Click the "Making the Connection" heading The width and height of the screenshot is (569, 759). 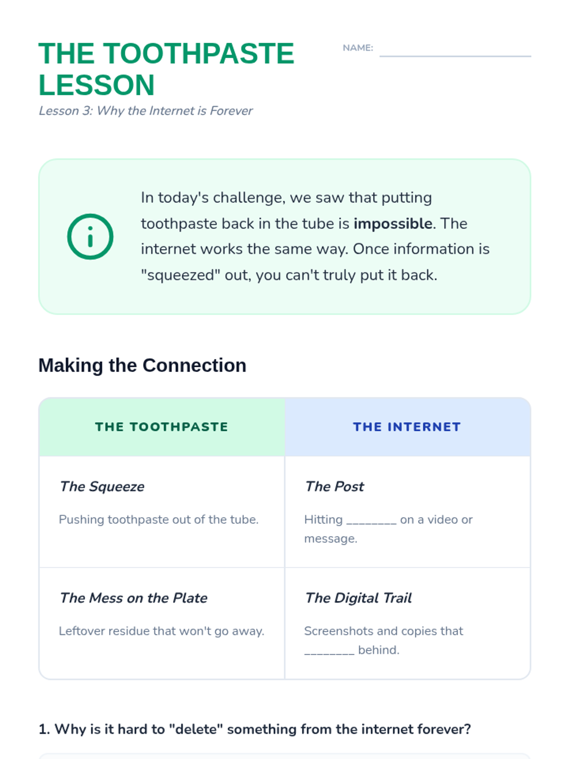pyautogui.click(x=142, y=365)
